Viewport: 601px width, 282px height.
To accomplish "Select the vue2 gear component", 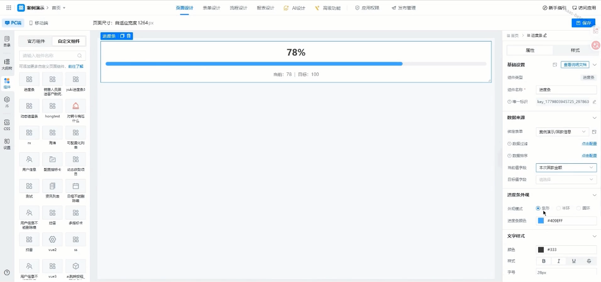I will click(52, 242).
